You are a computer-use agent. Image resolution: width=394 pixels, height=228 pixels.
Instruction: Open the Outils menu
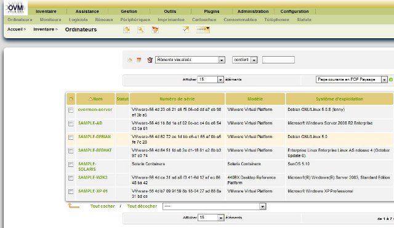pyautogui.click(x=170, y=11)
